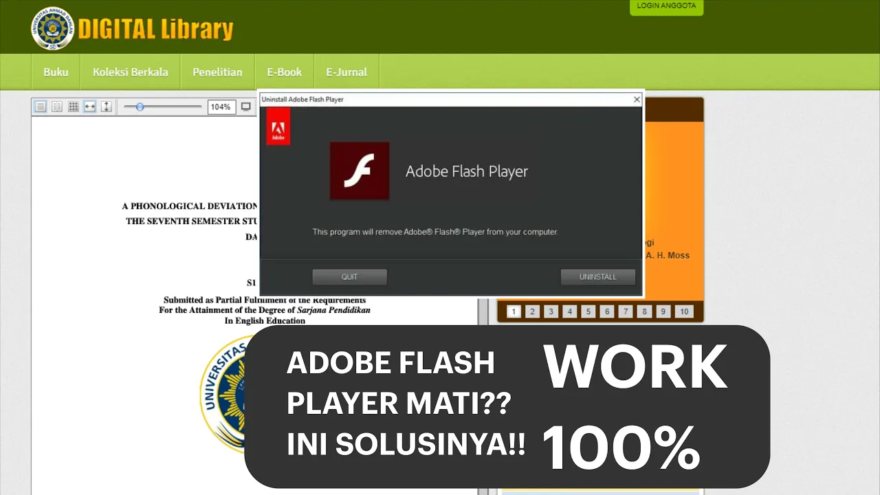Go to page 9 in pagination
880x495 pixels.
663,311
